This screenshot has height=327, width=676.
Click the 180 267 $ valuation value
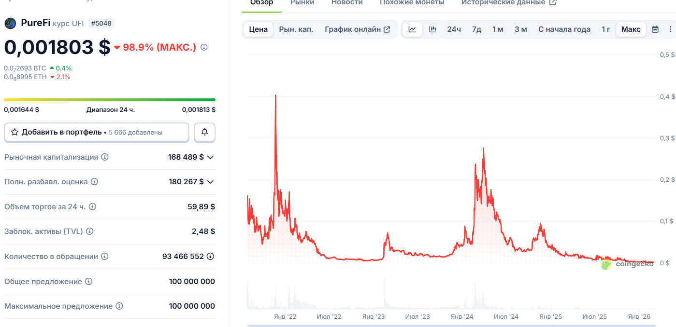tap(186, 182)
